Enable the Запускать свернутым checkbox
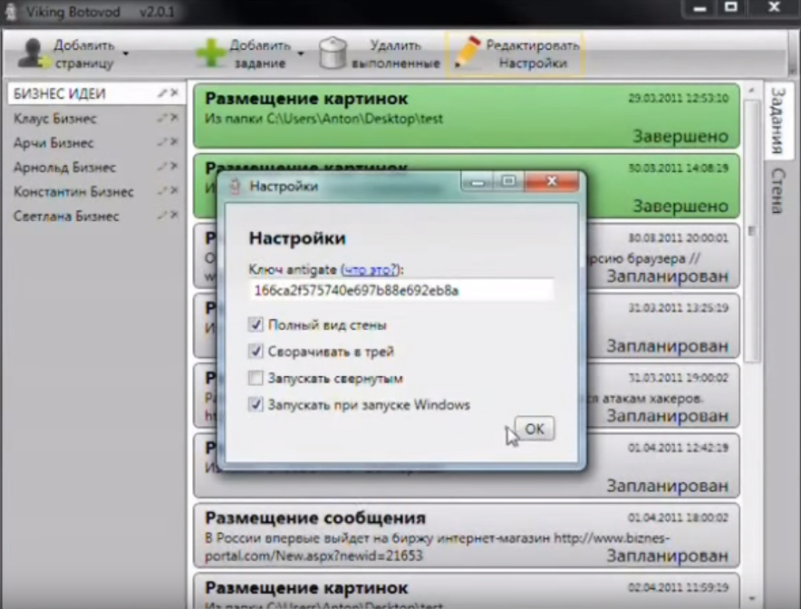801x609 pixels. [x=256, y=378]
